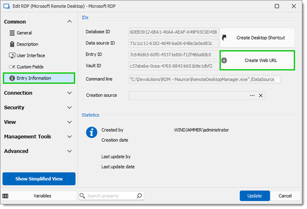Click the Advanced section heading
The image size is (307, 209).
(16, 151)
